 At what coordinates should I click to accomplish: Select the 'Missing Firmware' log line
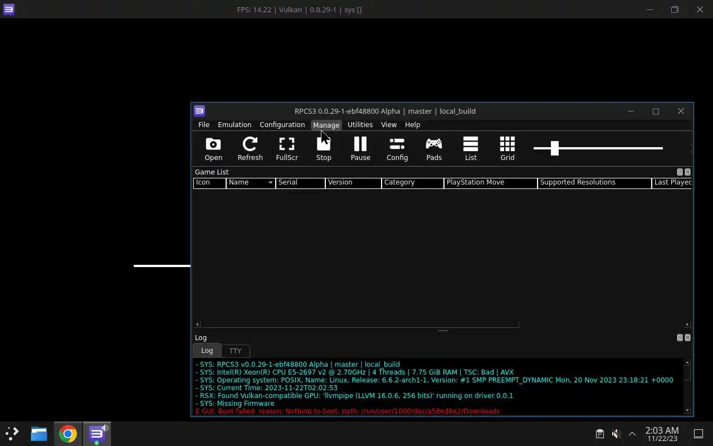tap(235, 404)
